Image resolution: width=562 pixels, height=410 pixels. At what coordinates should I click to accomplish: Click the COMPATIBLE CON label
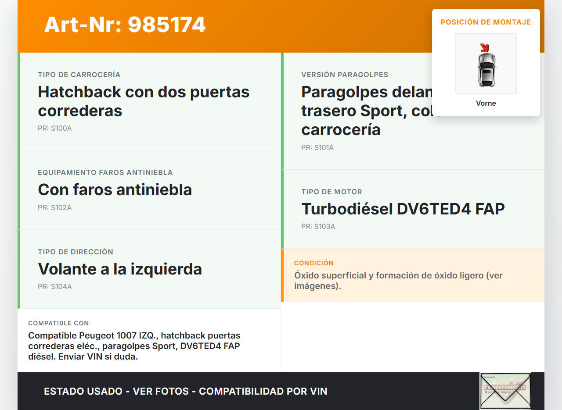point(58,323)
